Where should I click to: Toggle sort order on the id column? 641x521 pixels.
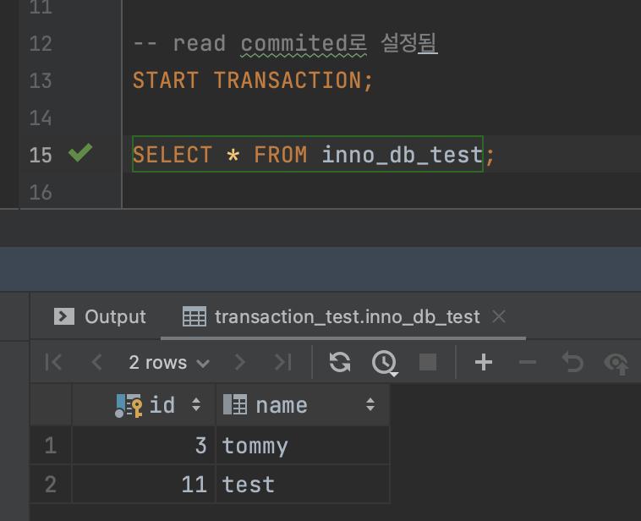(x=196, y=405)
